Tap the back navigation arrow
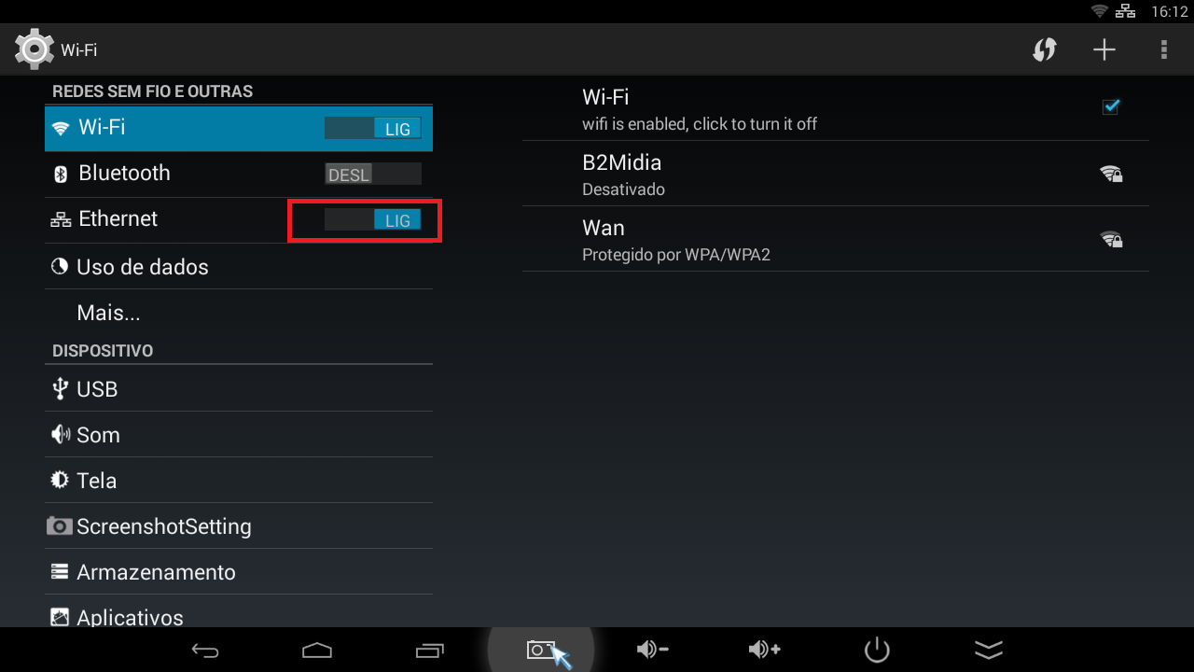 (205, 651)
